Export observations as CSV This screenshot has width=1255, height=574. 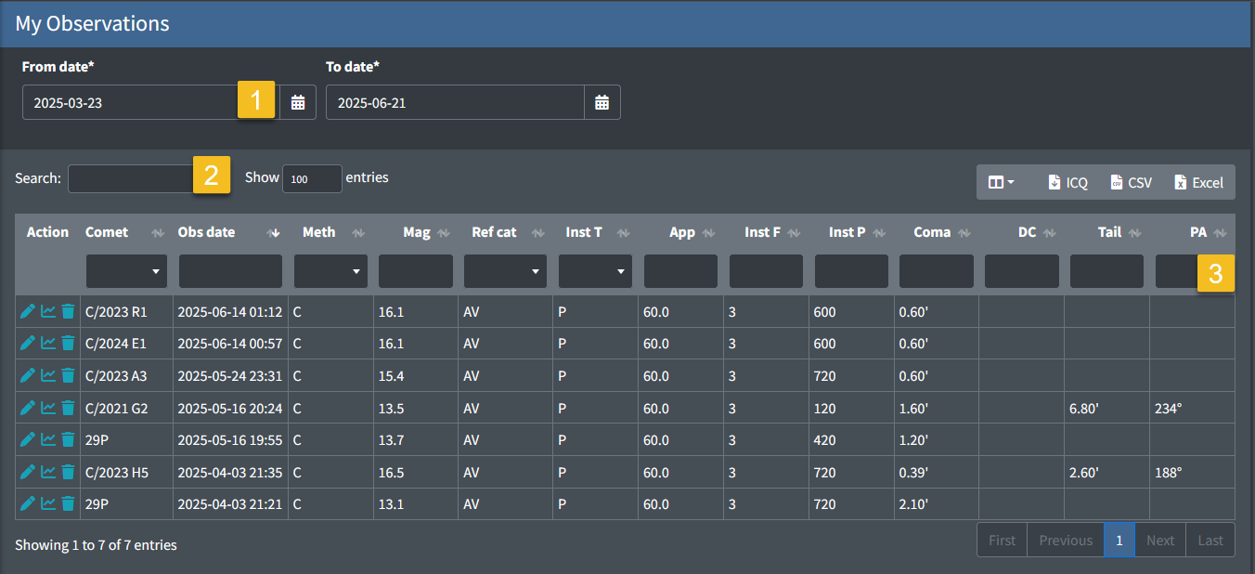pyautogui.click(x=1131, y=182)
